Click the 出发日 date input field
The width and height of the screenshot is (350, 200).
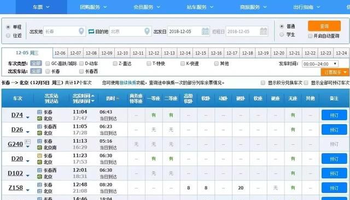tap(188, 31)
